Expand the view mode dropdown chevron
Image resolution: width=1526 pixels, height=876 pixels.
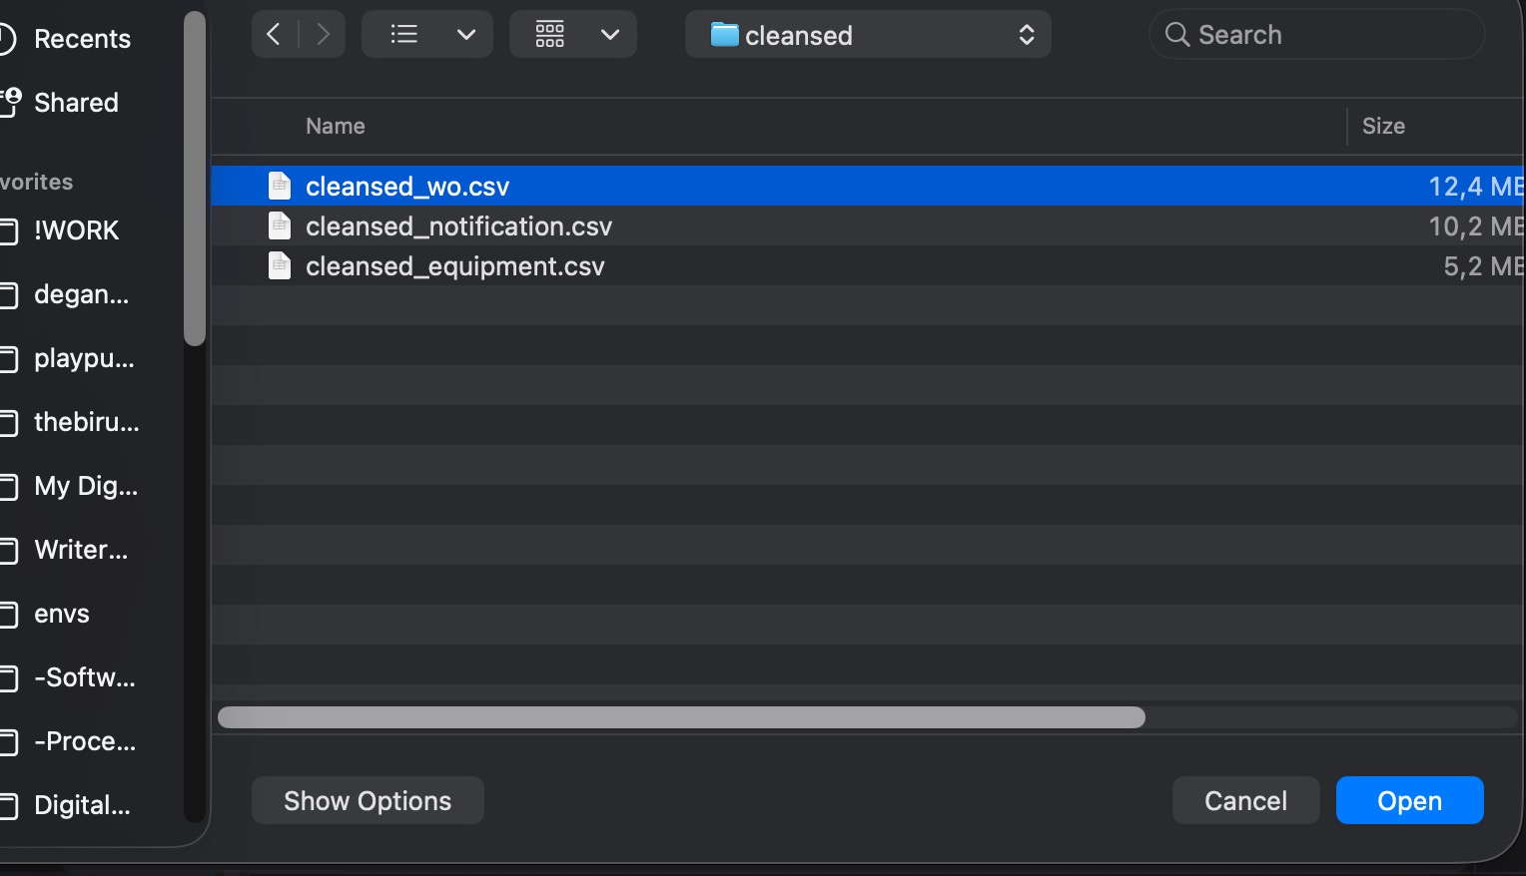pos(465,35)
